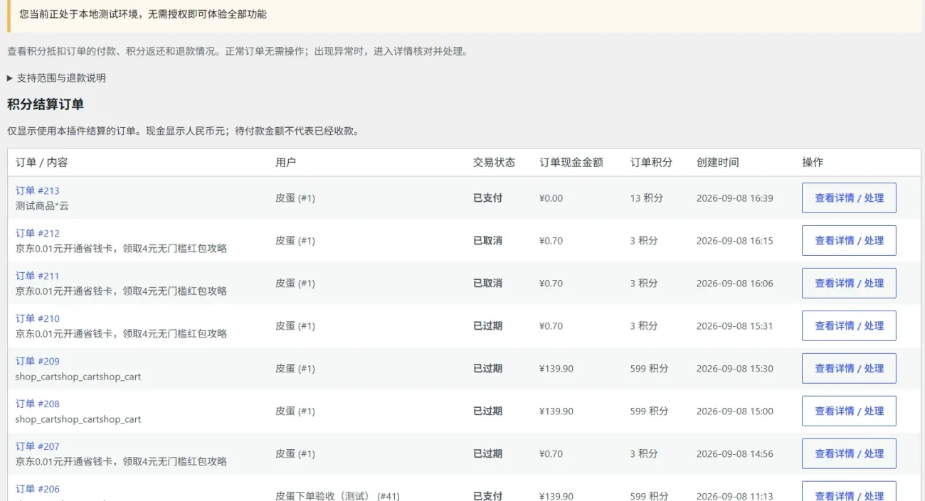This screenshot has width=925, height=501.
Task: Click 查看详情 / 处理 for order #208
Action: pyautogui.click(x=849, y=411)
